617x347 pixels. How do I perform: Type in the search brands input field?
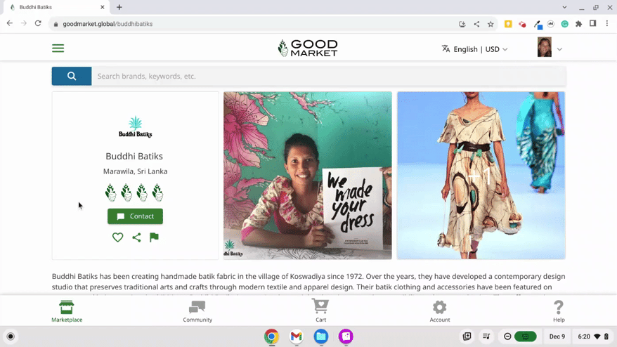click(x=328, y=76)
